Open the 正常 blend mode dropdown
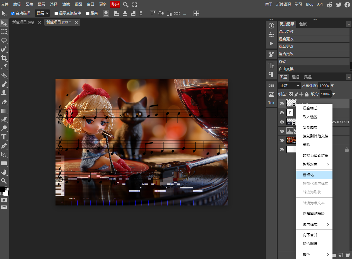352x259 pixels. pos(290,86)
